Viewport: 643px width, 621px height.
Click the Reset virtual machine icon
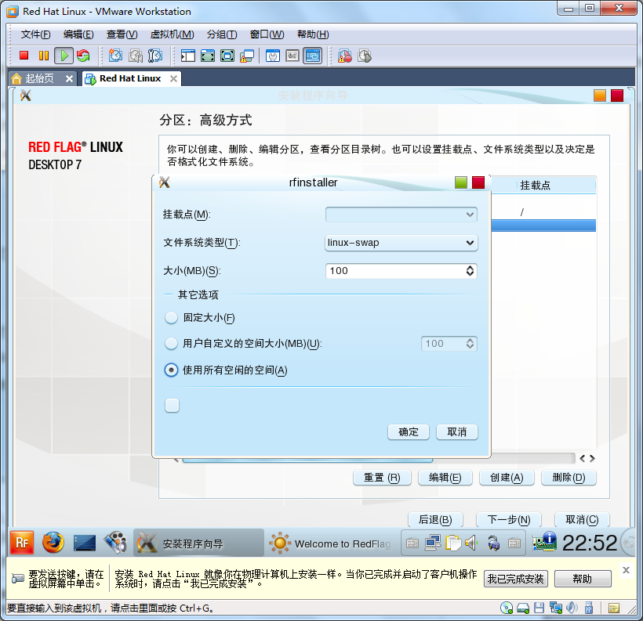[83, 56]
